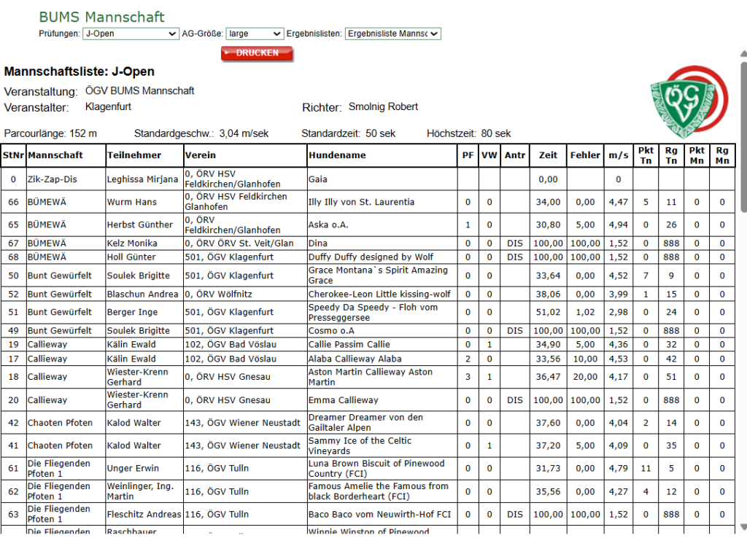Open the Prüfungen J-Open dropdown
The width and height of the screenshot is (747, 538).
pyautogui.click(x=131, y=34)
